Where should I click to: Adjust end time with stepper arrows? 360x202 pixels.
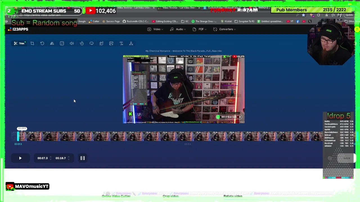point(68,158)
